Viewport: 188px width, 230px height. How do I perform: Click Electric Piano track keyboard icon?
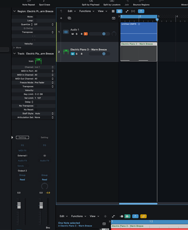(66, 52)
